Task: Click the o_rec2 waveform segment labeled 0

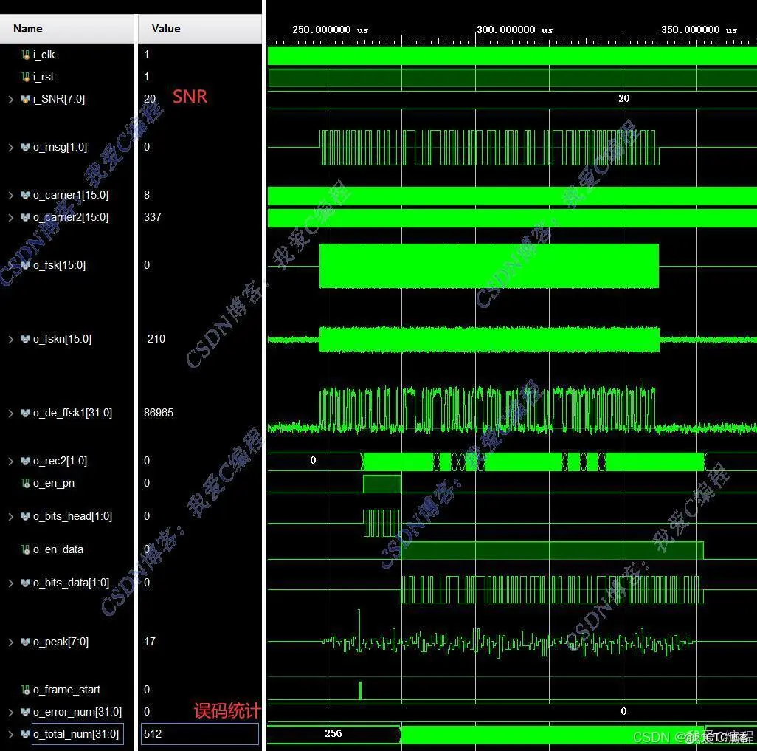Action: pyautogui.click(x=314, y=461)
